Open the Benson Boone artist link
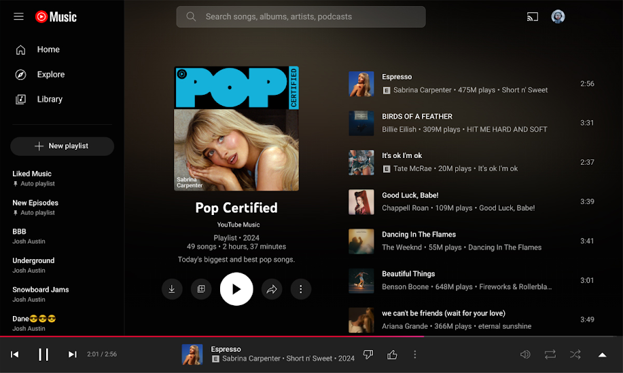 pyautogui.click(x=406, y=287)
